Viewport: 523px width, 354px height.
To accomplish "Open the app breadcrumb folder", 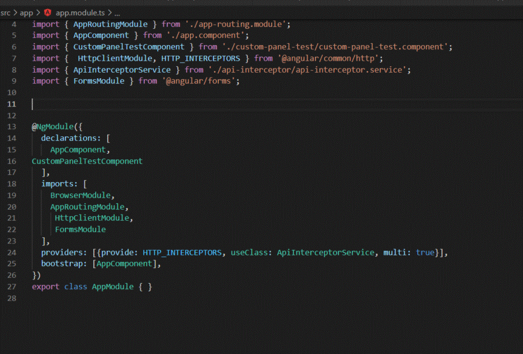I will (26, 12).
